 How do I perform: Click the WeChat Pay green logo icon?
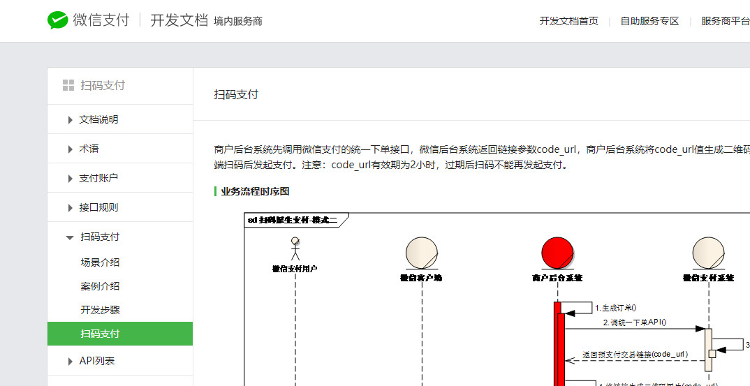click(x=57, y=20)
